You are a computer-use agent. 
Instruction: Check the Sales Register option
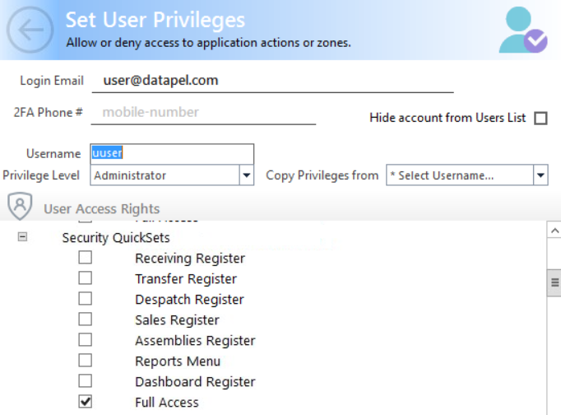click(86, 319)
